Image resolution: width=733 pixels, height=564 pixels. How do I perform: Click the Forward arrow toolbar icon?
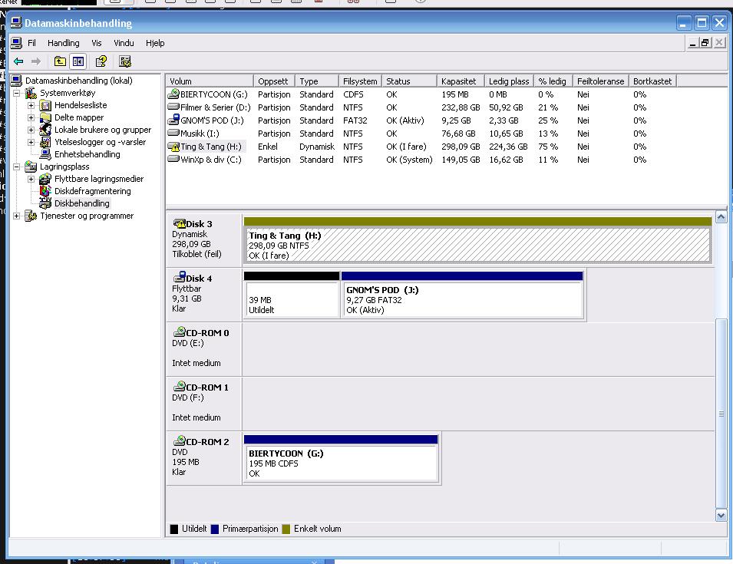click(36, 61)
